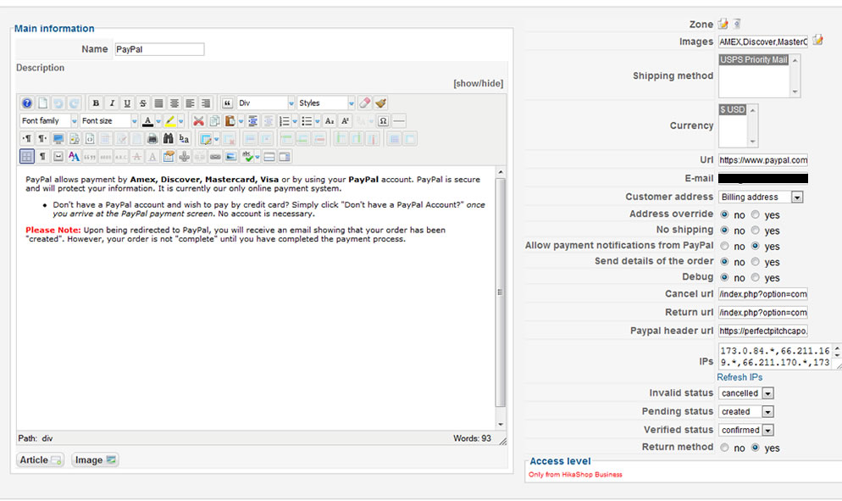842x501 pixels.
Task: Click the show/hide editor link
Action: pyautogui.click(x=478, y=83)
